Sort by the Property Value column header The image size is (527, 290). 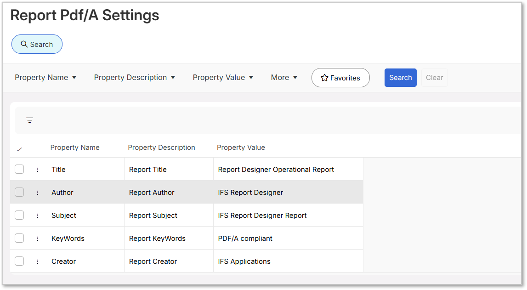241,148
